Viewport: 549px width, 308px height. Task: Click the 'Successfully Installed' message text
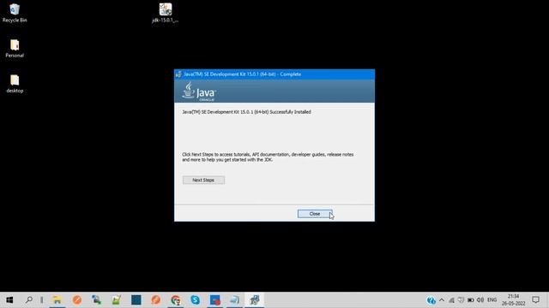pos(246,112)
